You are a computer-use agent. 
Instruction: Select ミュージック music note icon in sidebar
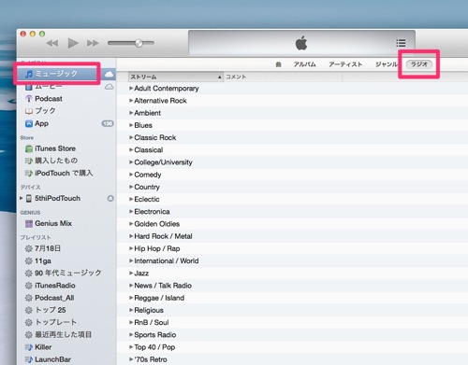(x=29, y=74)
